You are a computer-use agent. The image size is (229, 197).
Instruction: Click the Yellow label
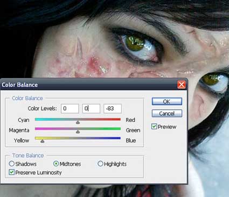(x=22, y=140)
